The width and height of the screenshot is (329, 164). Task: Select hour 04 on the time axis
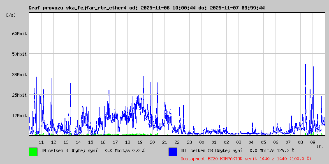click(x=251, y=142)
